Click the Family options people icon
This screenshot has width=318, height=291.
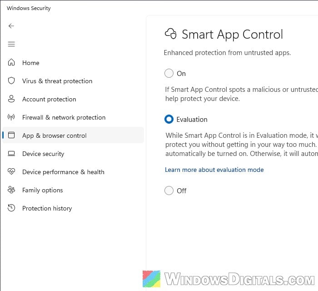[11, 190]
